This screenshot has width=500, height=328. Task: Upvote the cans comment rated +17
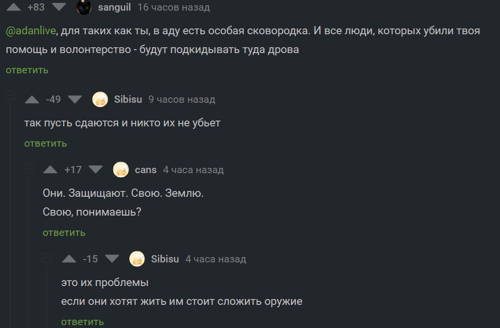[50, 169]
